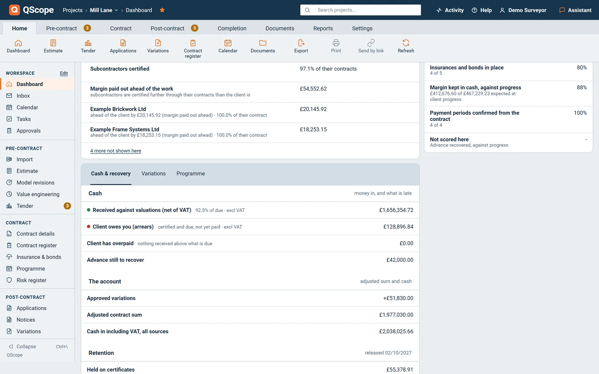This screenshot has height=374, width=599.
Task: Open the Tender ribbon tool
Action: (x=88, y=47)
